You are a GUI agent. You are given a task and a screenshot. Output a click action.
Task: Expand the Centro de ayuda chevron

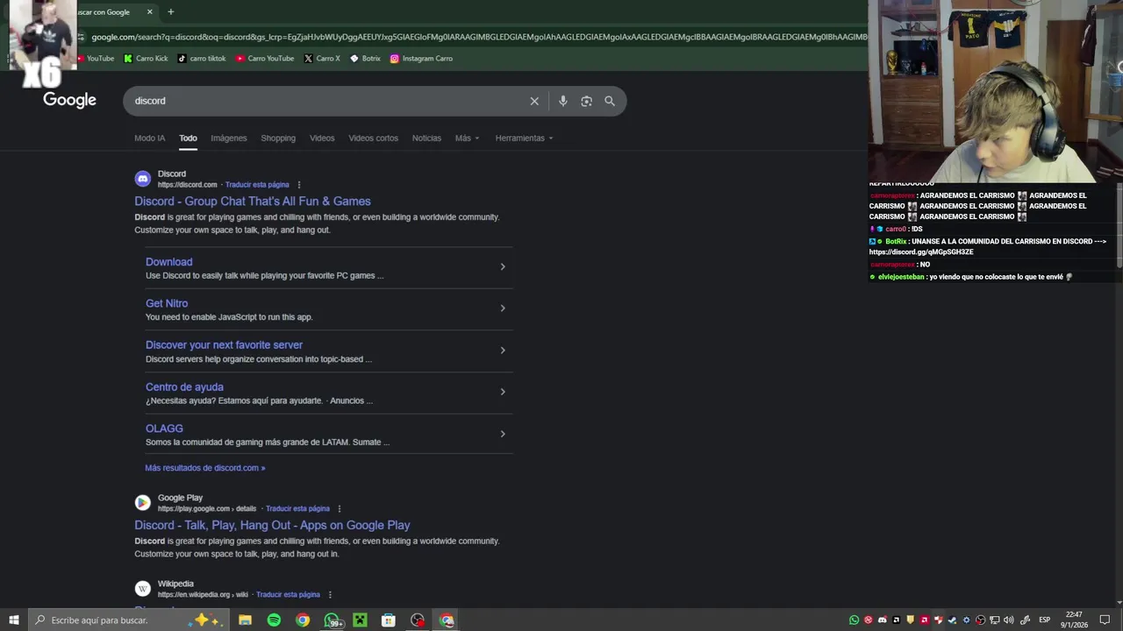click(x=503, y=392)
